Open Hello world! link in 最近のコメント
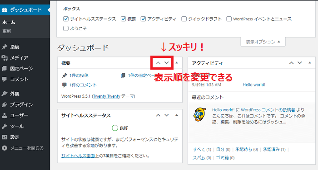 coord(224,110)
